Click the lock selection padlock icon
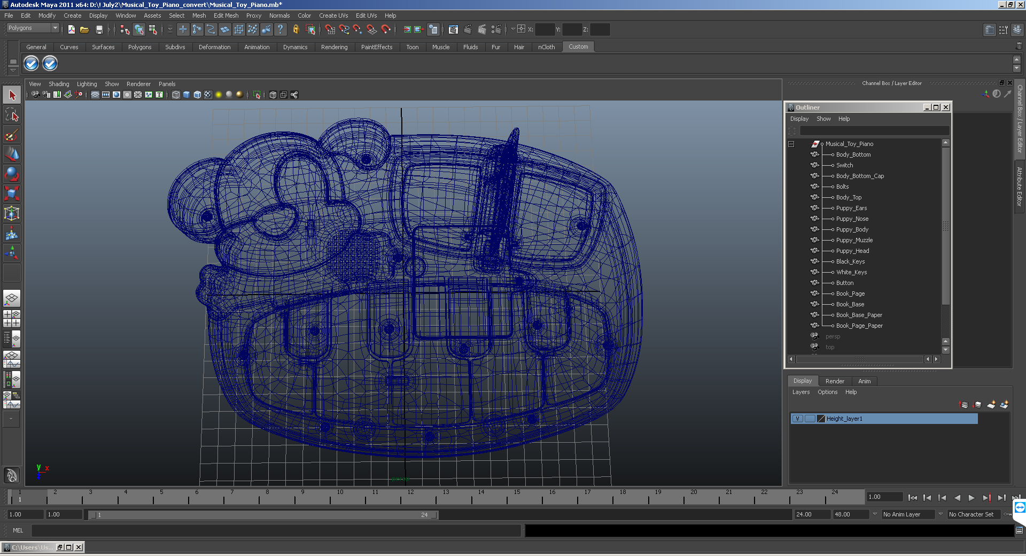Image resolution: width=1026 pixels, height=556 pixels. pyautogui.click(x=296, y=29)
